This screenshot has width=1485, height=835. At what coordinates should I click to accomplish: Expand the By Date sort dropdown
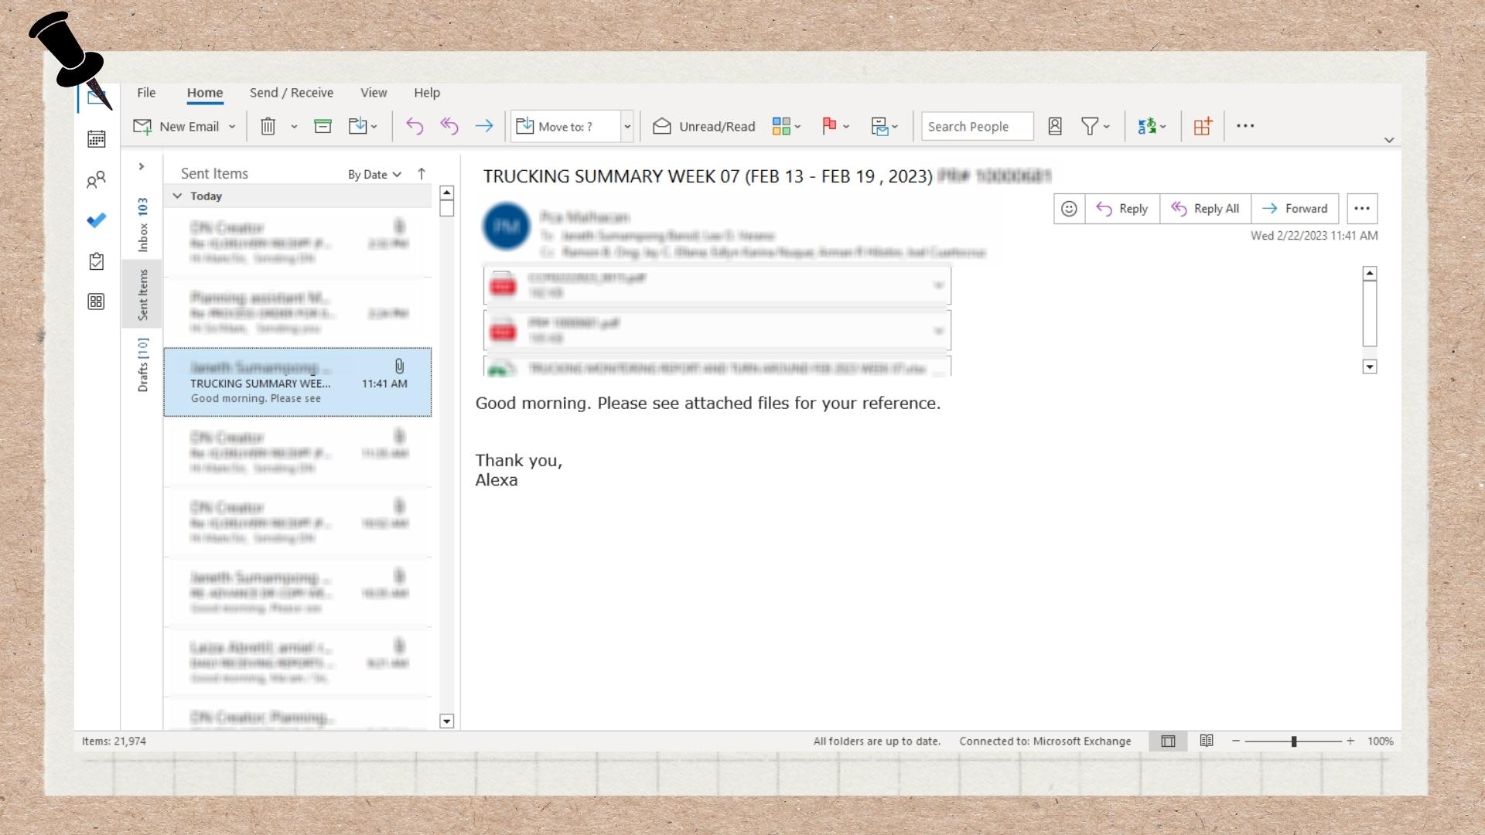click(374, 175)
